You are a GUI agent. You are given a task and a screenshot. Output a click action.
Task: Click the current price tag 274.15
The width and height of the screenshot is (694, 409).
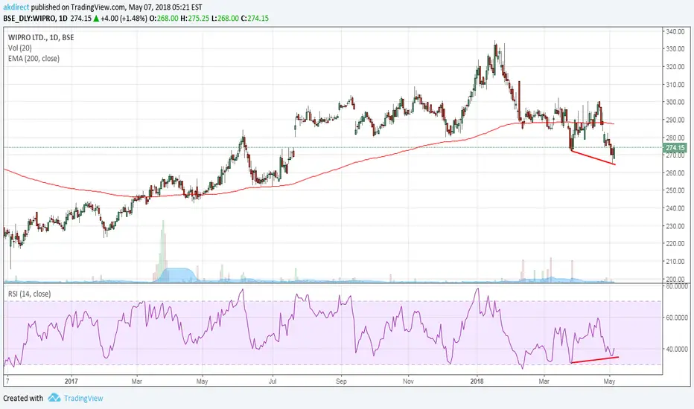pos(675,148)
